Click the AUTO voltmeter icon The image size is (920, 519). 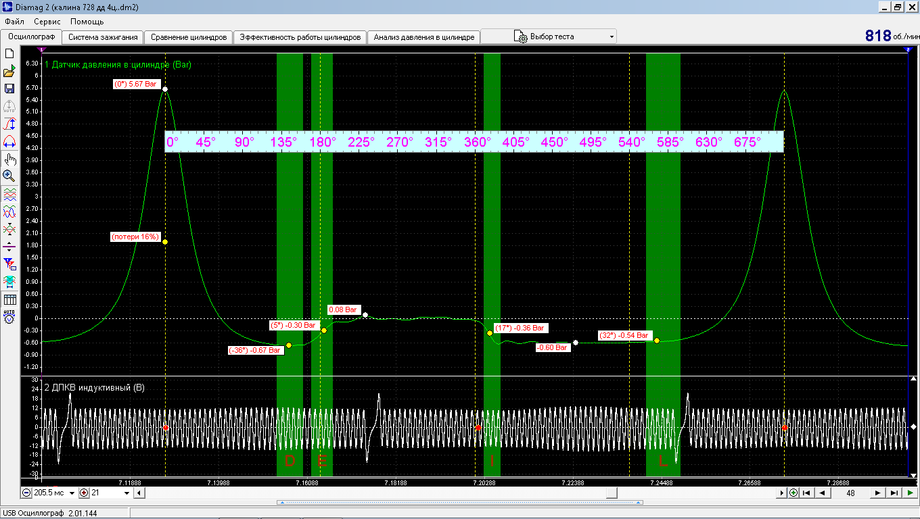(x=9, y=316)
